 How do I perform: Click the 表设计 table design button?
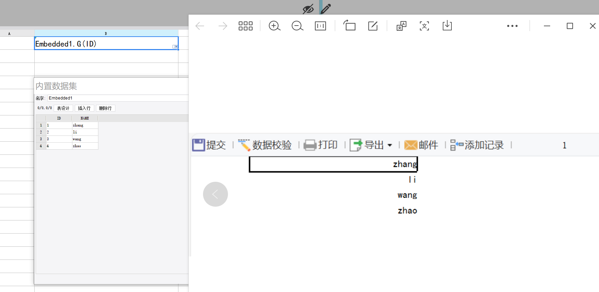point(63,108)
